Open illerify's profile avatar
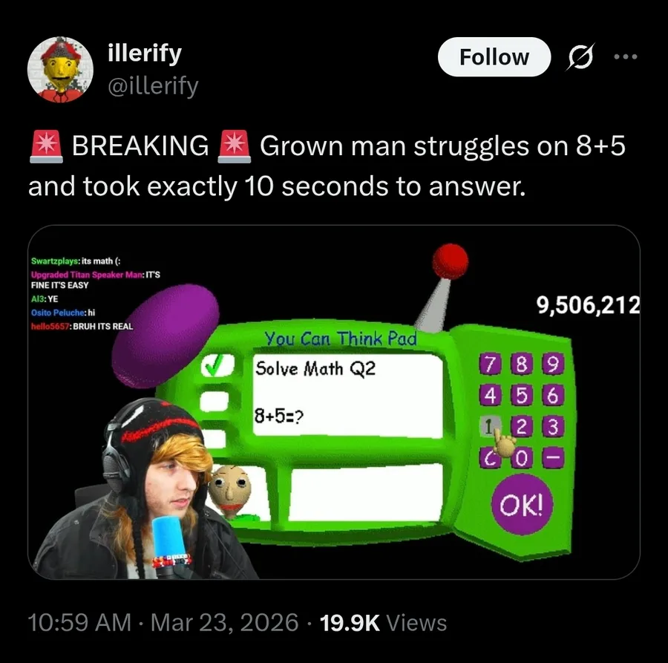 click(61, 70)
